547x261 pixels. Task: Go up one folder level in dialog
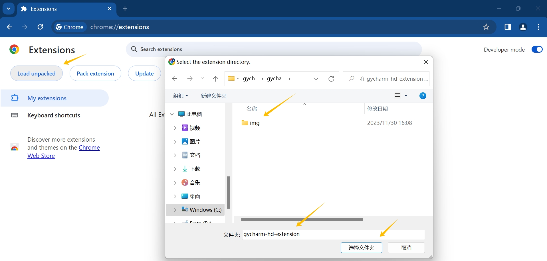click(216, 79)
